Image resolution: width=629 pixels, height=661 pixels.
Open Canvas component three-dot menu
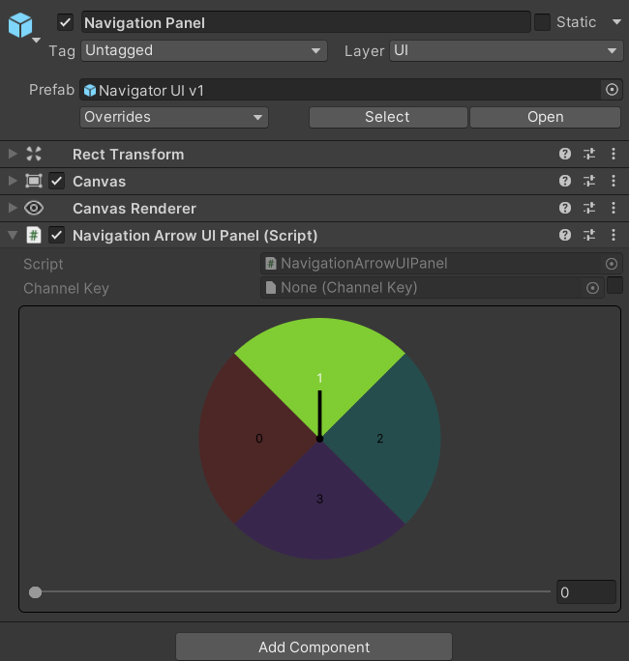pyautogui.click(x=614, y=181)
